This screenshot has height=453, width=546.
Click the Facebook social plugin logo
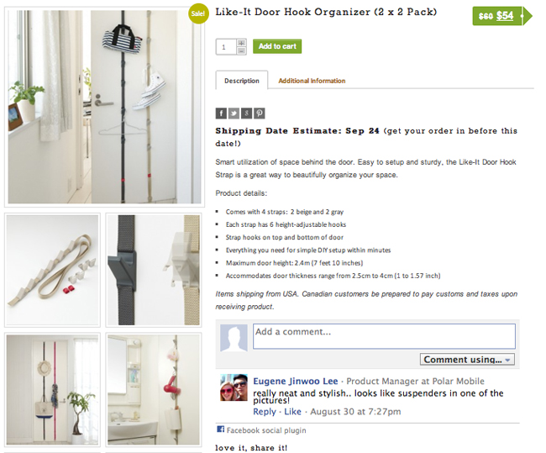pos(220,429)
